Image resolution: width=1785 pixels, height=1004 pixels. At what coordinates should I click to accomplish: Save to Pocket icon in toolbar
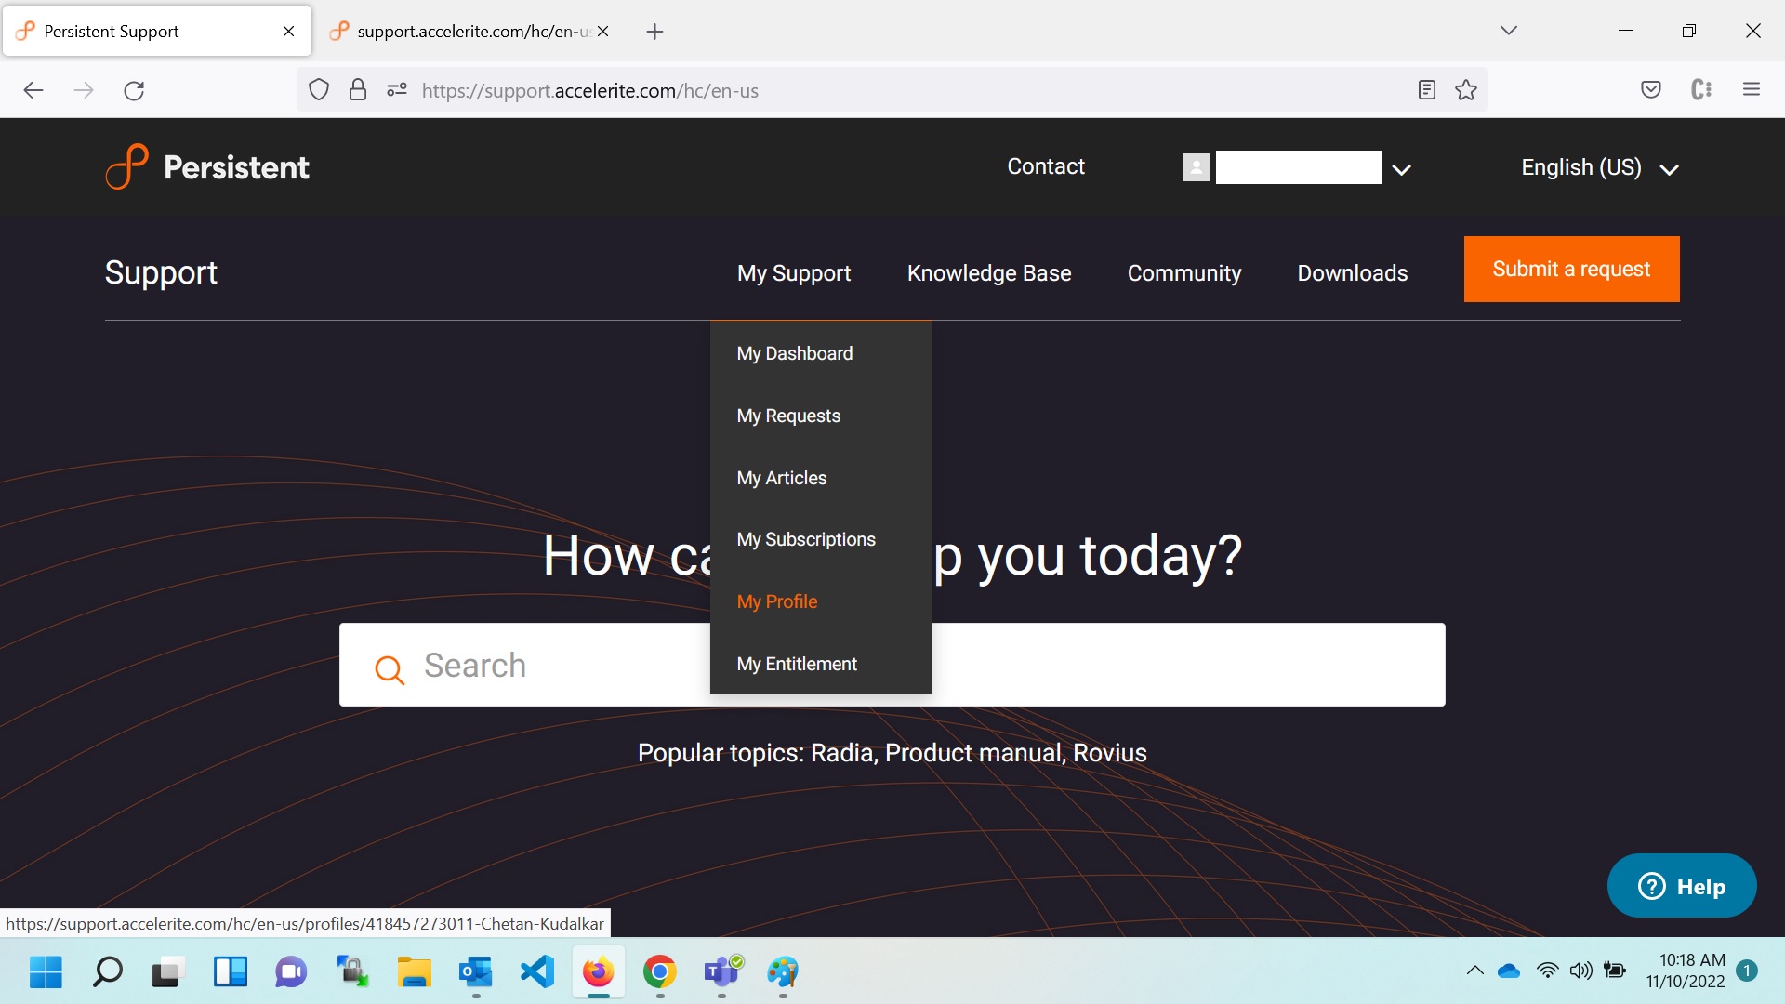point(1651,90)
